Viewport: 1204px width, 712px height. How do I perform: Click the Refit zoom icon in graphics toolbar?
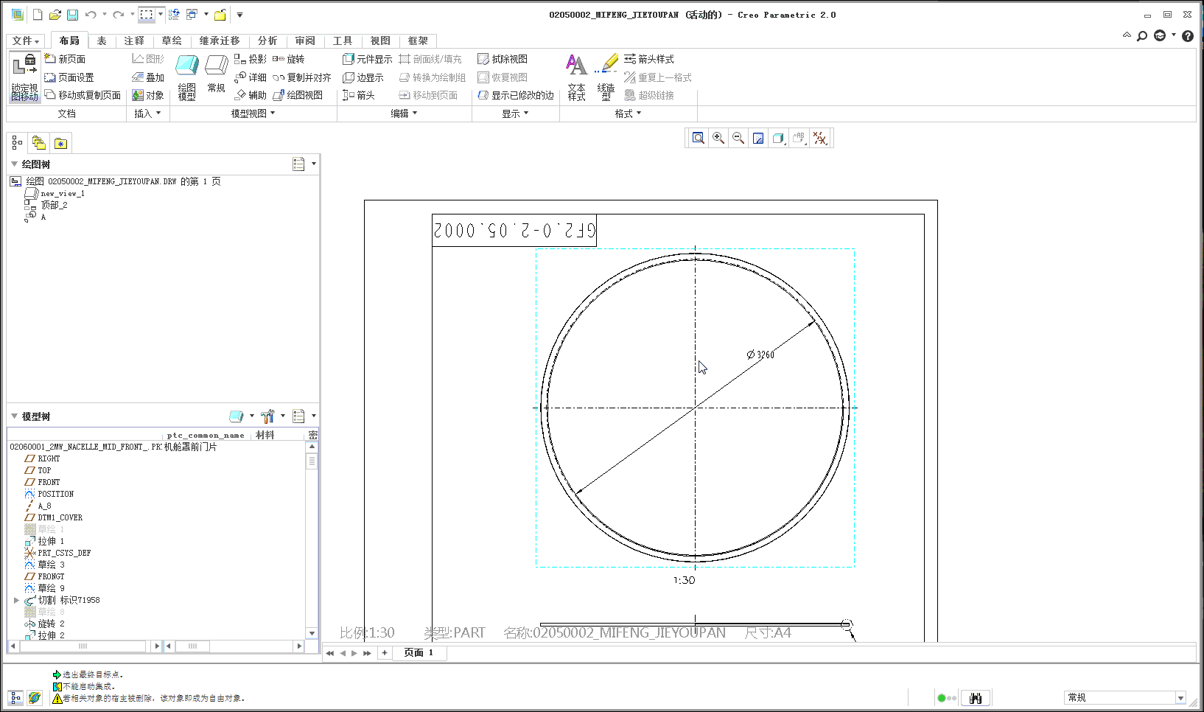tap(699, 138)
